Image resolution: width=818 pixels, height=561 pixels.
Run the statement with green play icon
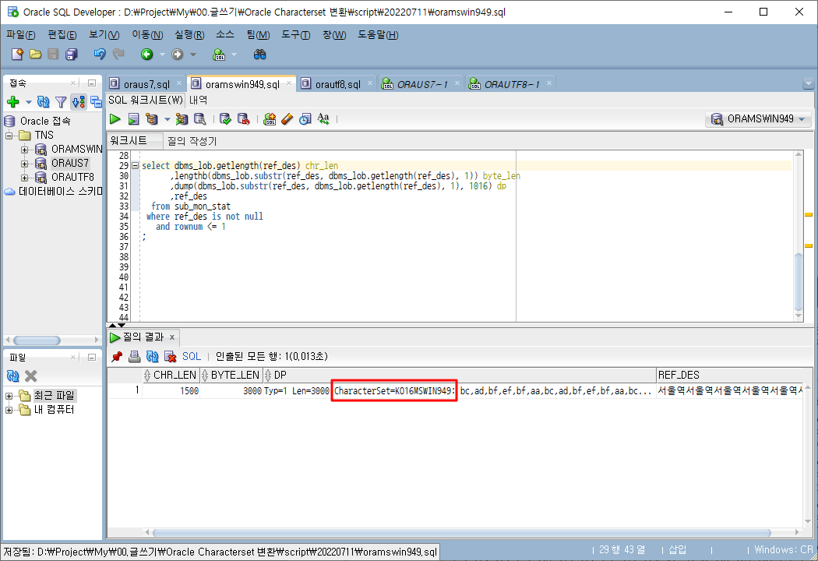point(115,119)
